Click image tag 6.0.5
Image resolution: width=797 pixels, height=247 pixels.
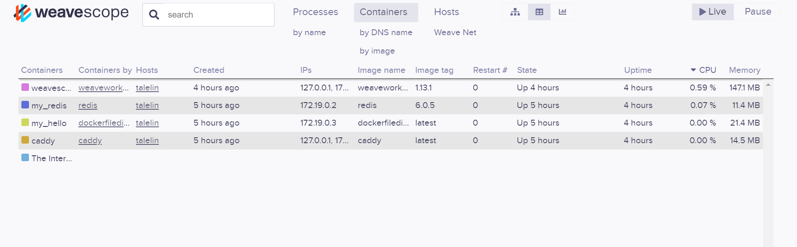[425, 105]
